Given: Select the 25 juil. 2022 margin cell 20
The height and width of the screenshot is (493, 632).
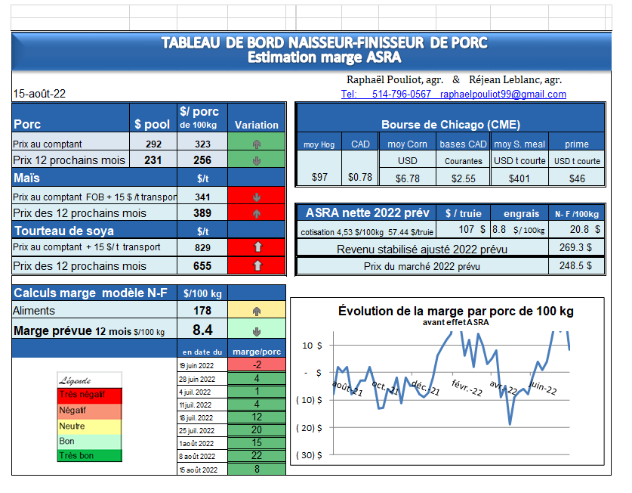Looking at the screenshot, I should [256, 430].
